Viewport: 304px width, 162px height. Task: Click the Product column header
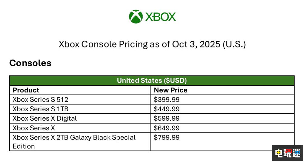pyautogui.click(x=26, y=90)
